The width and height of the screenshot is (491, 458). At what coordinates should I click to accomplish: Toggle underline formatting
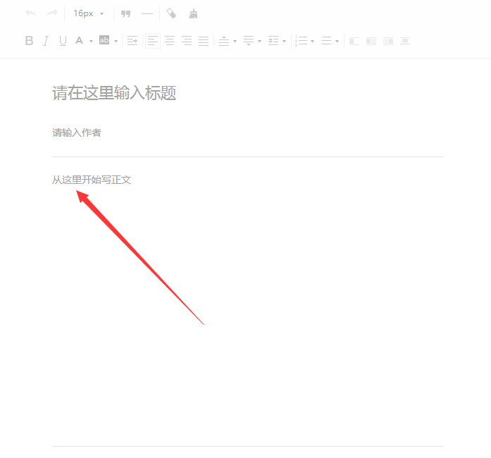[63, 41]
